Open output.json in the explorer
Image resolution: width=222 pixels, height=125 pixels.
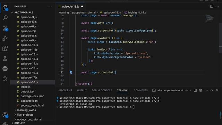(28, 92)
